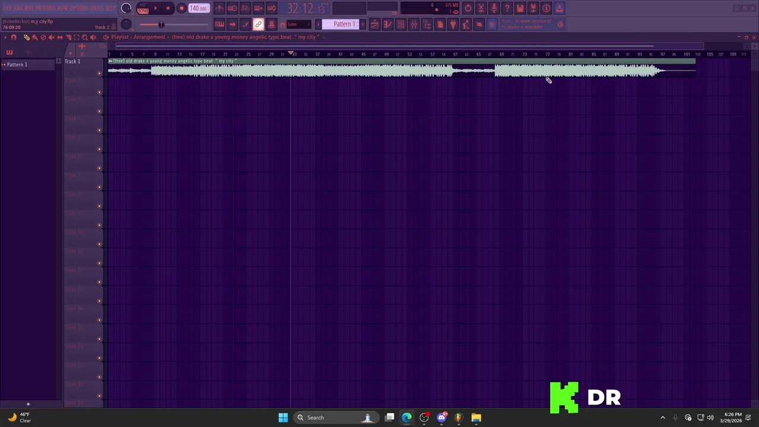The height and width of the screenshot is (427, 759).
Task: Click the cut/scissors audio editor icon
Action: [x=481, y=8]
